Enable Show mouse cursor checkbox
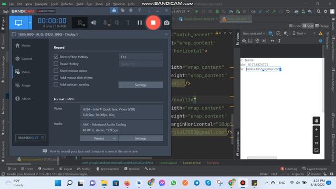Image resolution: width=336 pixels, height=189 pixels. point(56,70)
